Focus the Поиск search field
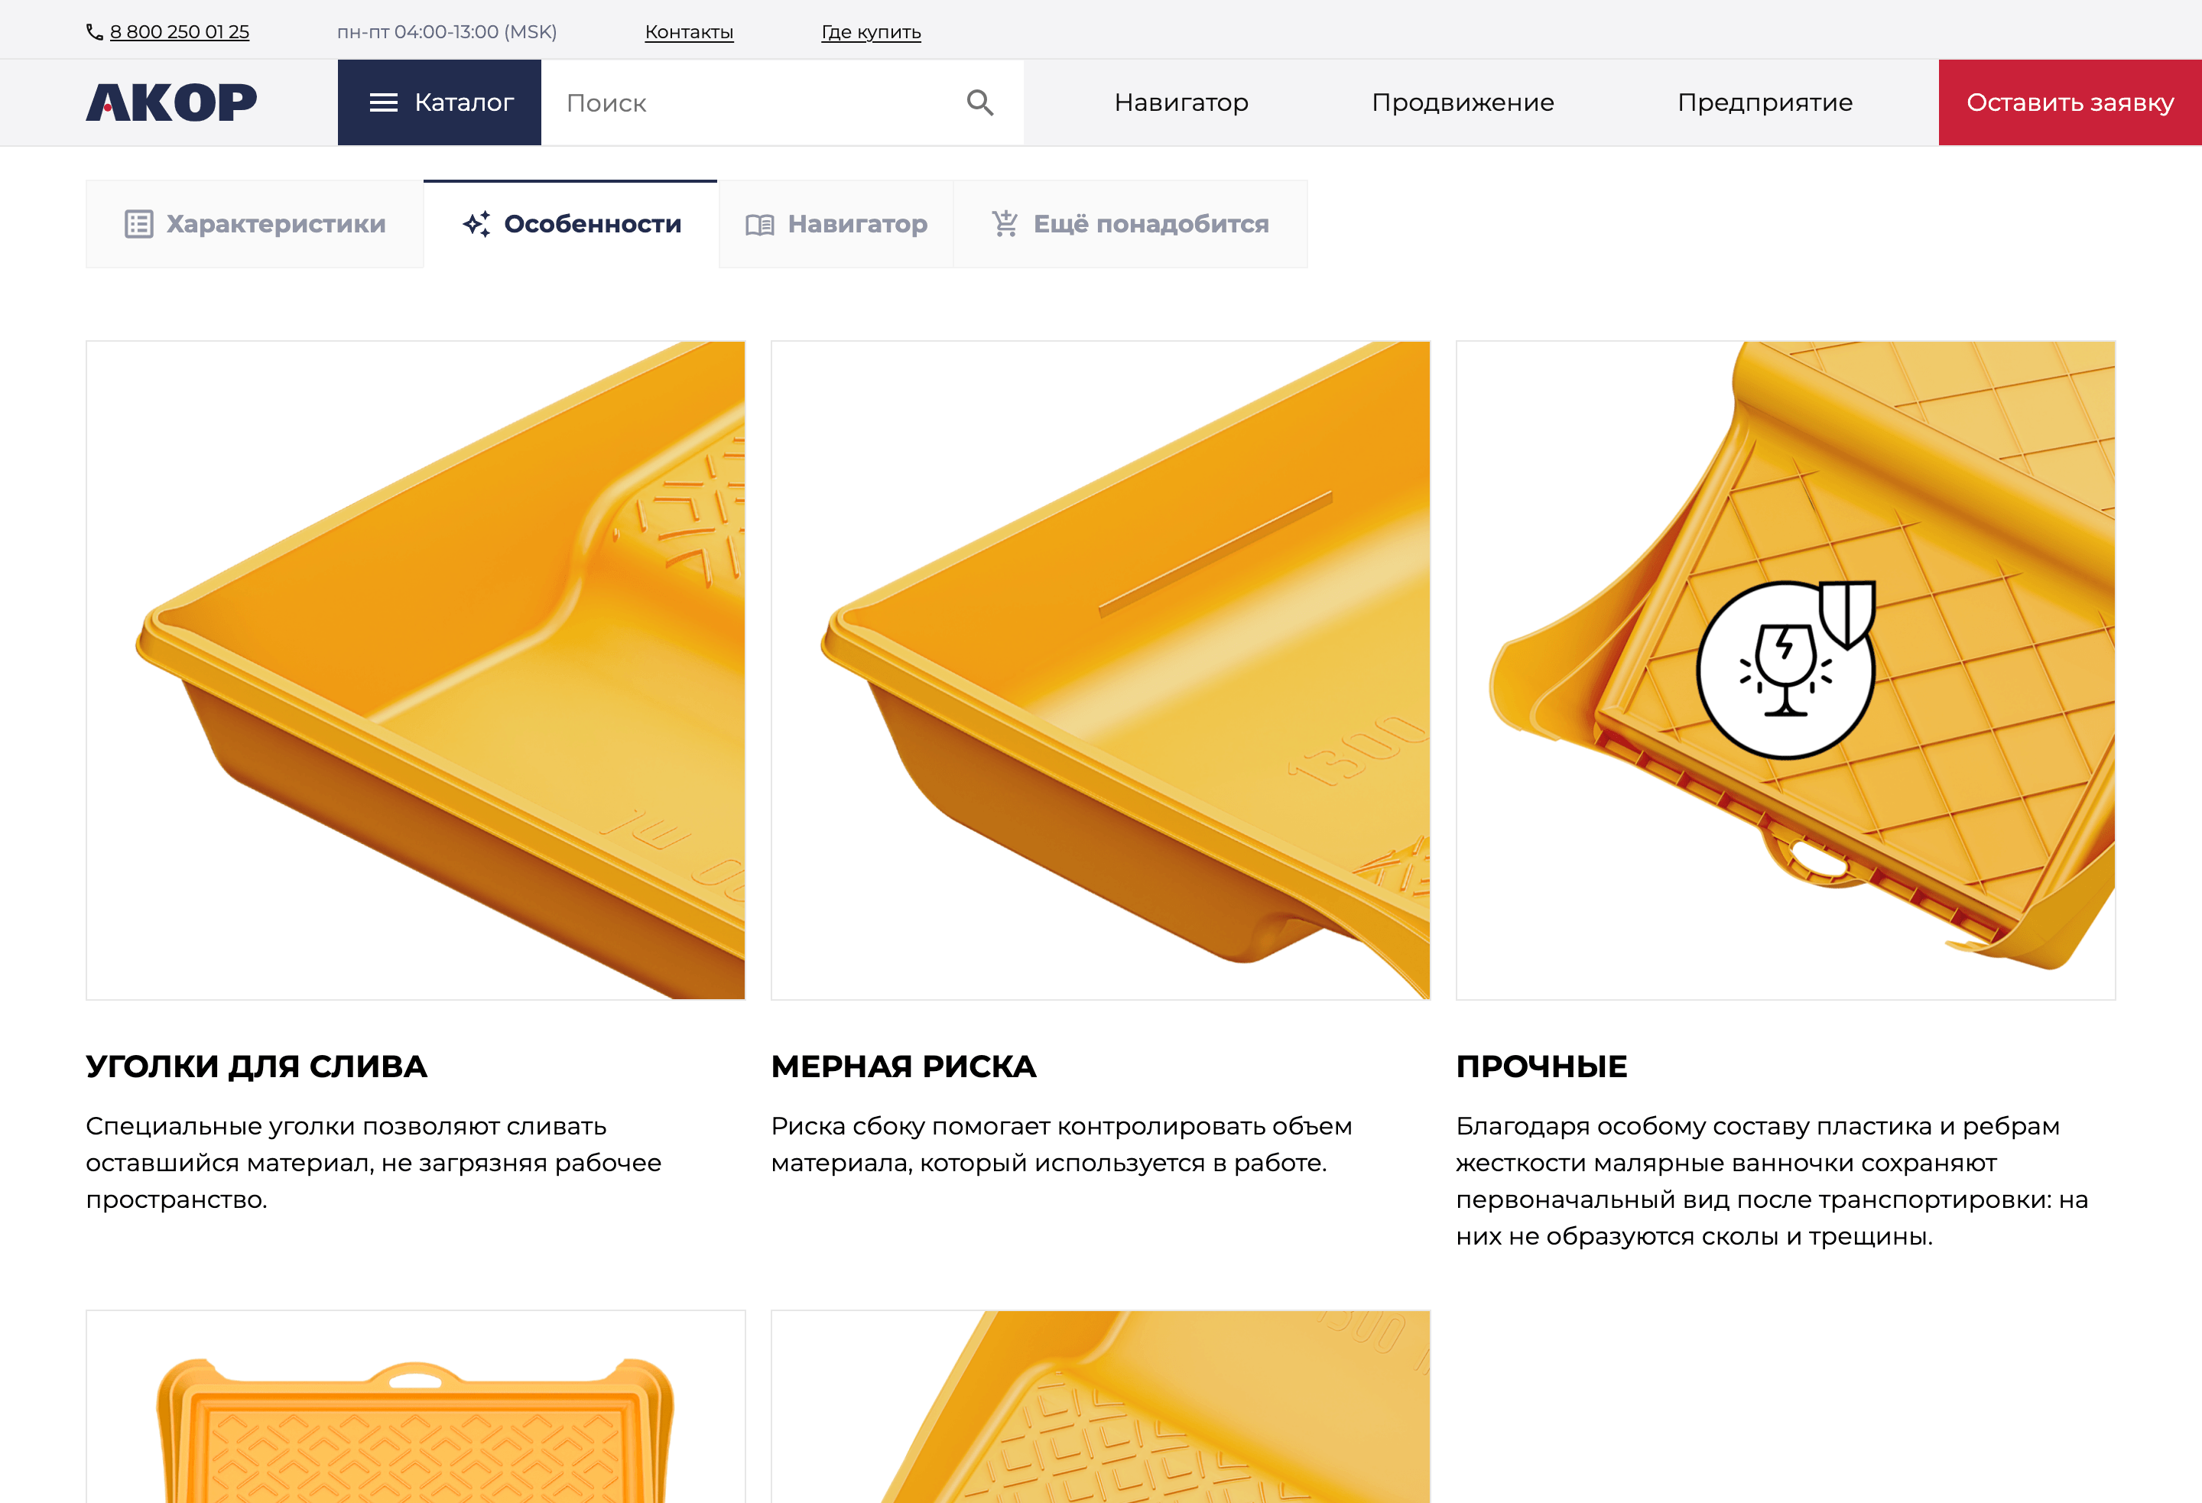Screen dimensions: 2202x1503 (753, 102)
